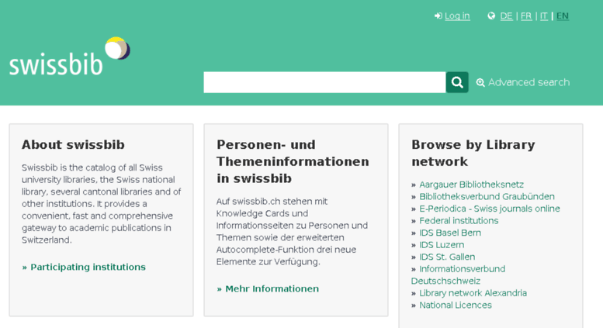Click Browse by Library network heading

pos(473,154)
